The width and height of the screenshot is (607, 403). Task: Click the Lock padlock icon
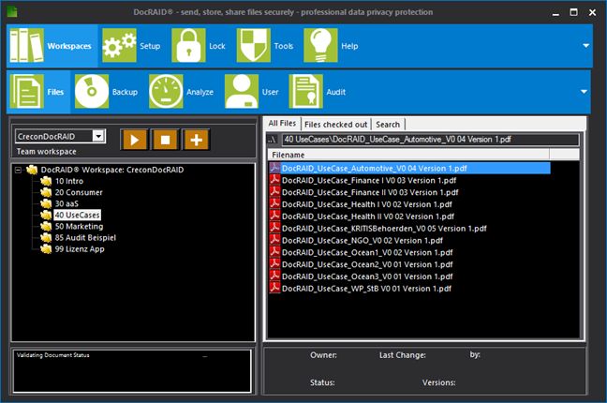coord(188,45)
